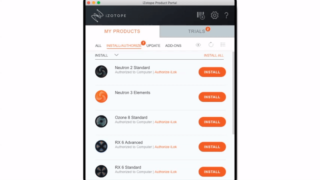
Task: Switch to the list view icon
Action: coord(223,44)
